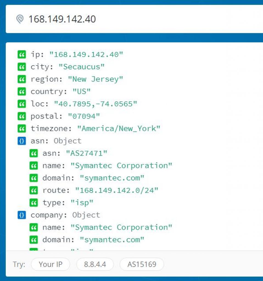Select asn domain value "symantec.com"
Image resolution: width=263 pixels, height=281 pixels.
click(x=112, y=178)
